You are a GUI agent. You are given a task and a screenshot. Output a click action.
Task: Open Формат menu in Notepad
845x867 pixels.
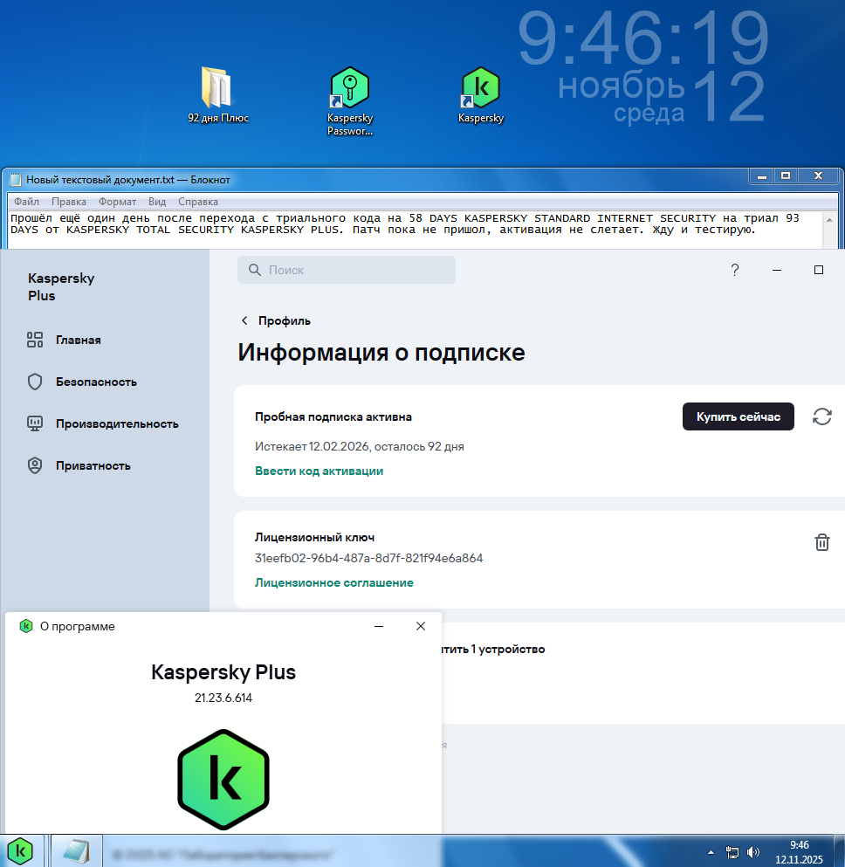click(x=117, y=202)
